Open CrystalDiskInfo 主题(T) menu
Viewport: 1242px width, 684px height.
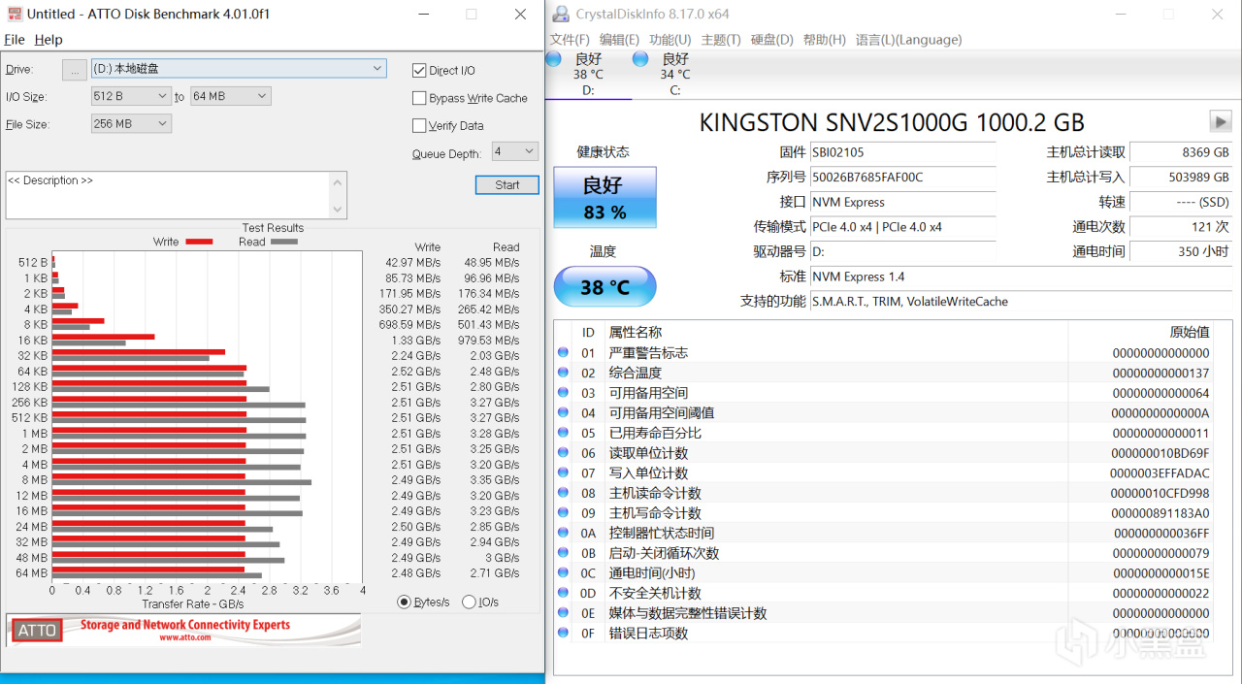click(721, 40)
